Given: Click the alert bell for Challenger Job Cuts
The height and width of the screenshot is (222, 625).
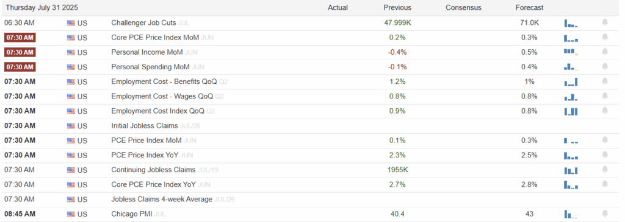Looking at the screenshot, I should click(605, 23).
